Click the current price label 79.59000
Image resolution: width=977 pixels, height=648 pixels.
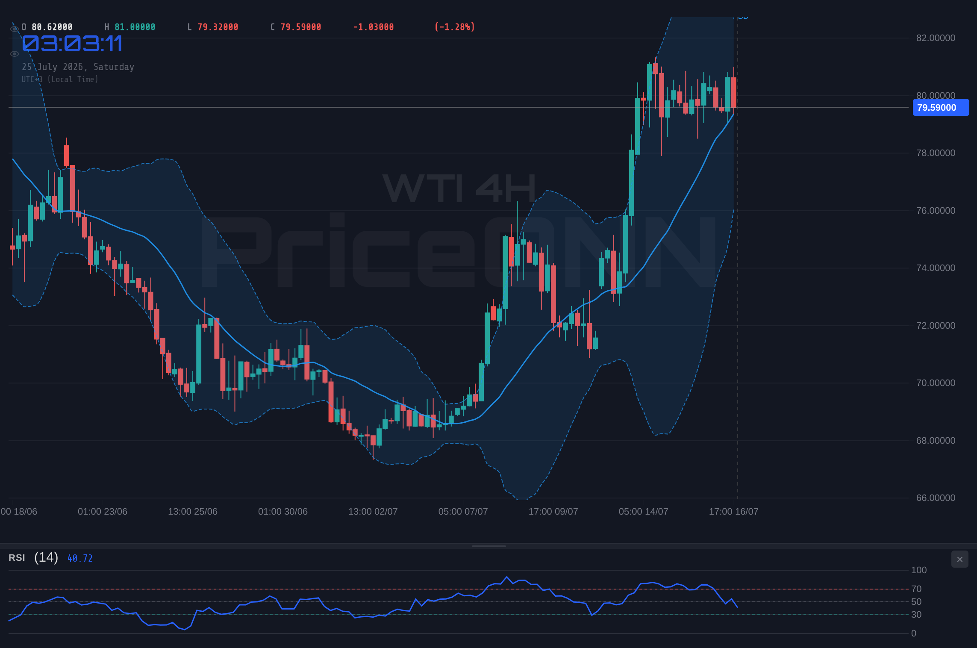click(x=941, y=107)
